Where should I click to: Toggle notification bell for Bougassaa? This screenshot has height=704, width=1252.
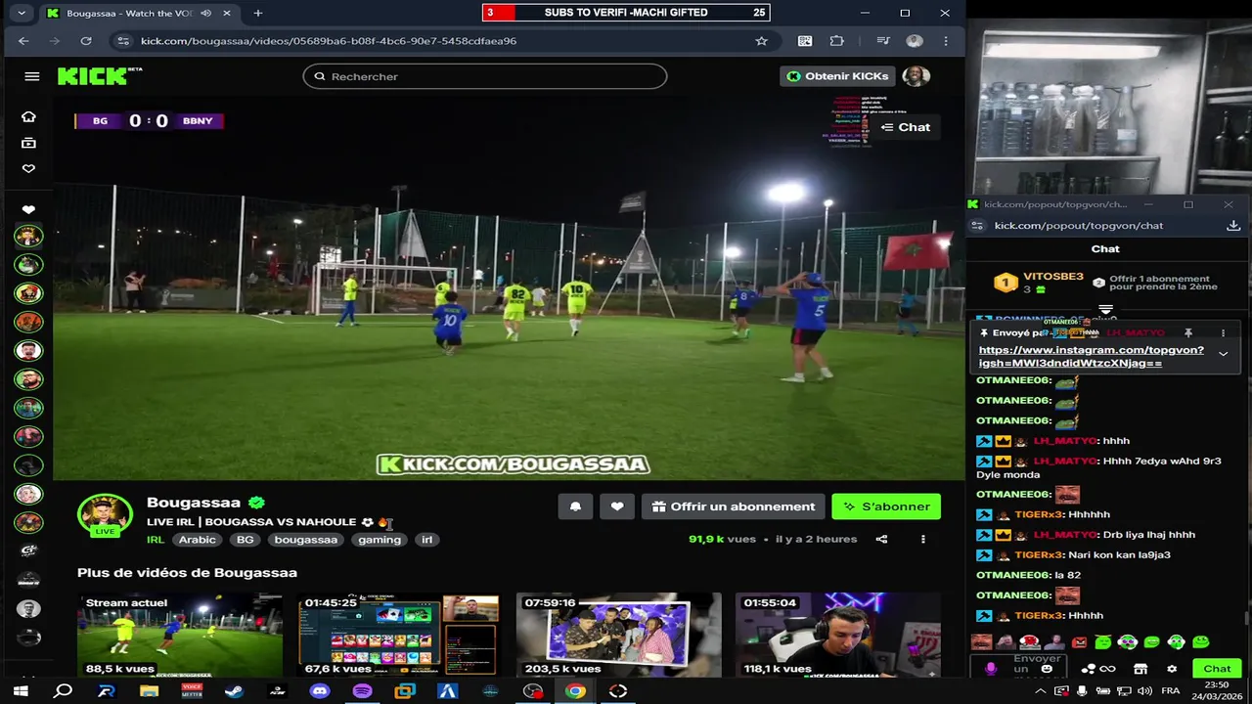click(575, 506)
